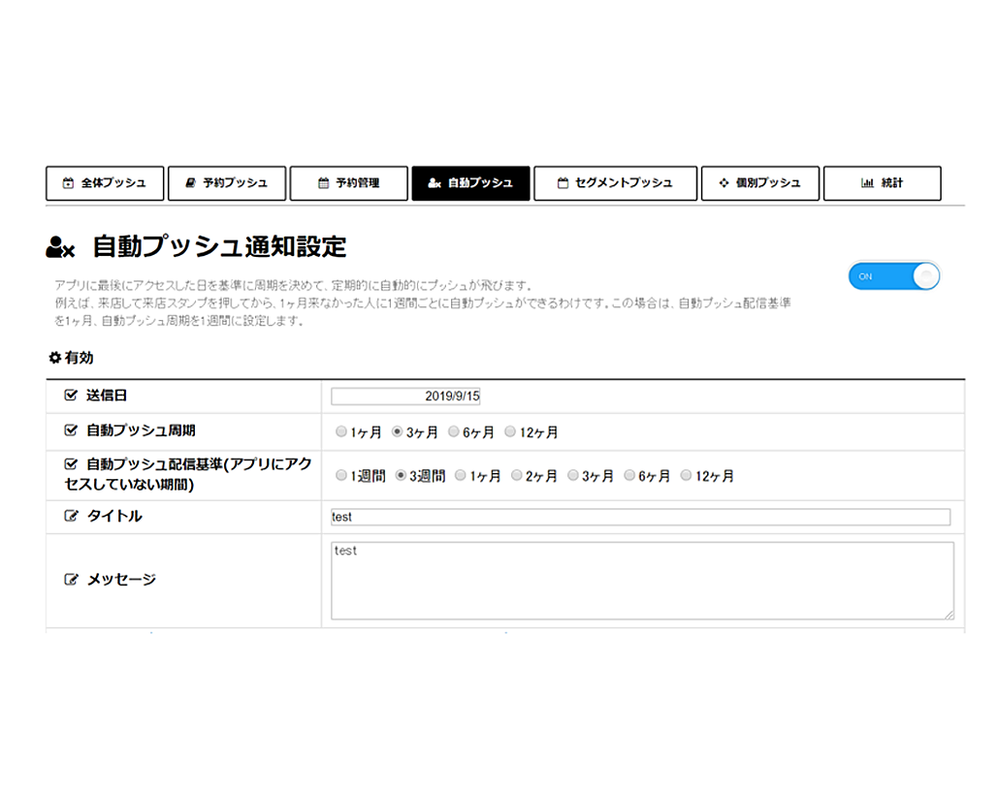Select 12ヶ月 for 自動プッシュ配信基準
Viewport: 998px width, 794px height.
[687, 475]
